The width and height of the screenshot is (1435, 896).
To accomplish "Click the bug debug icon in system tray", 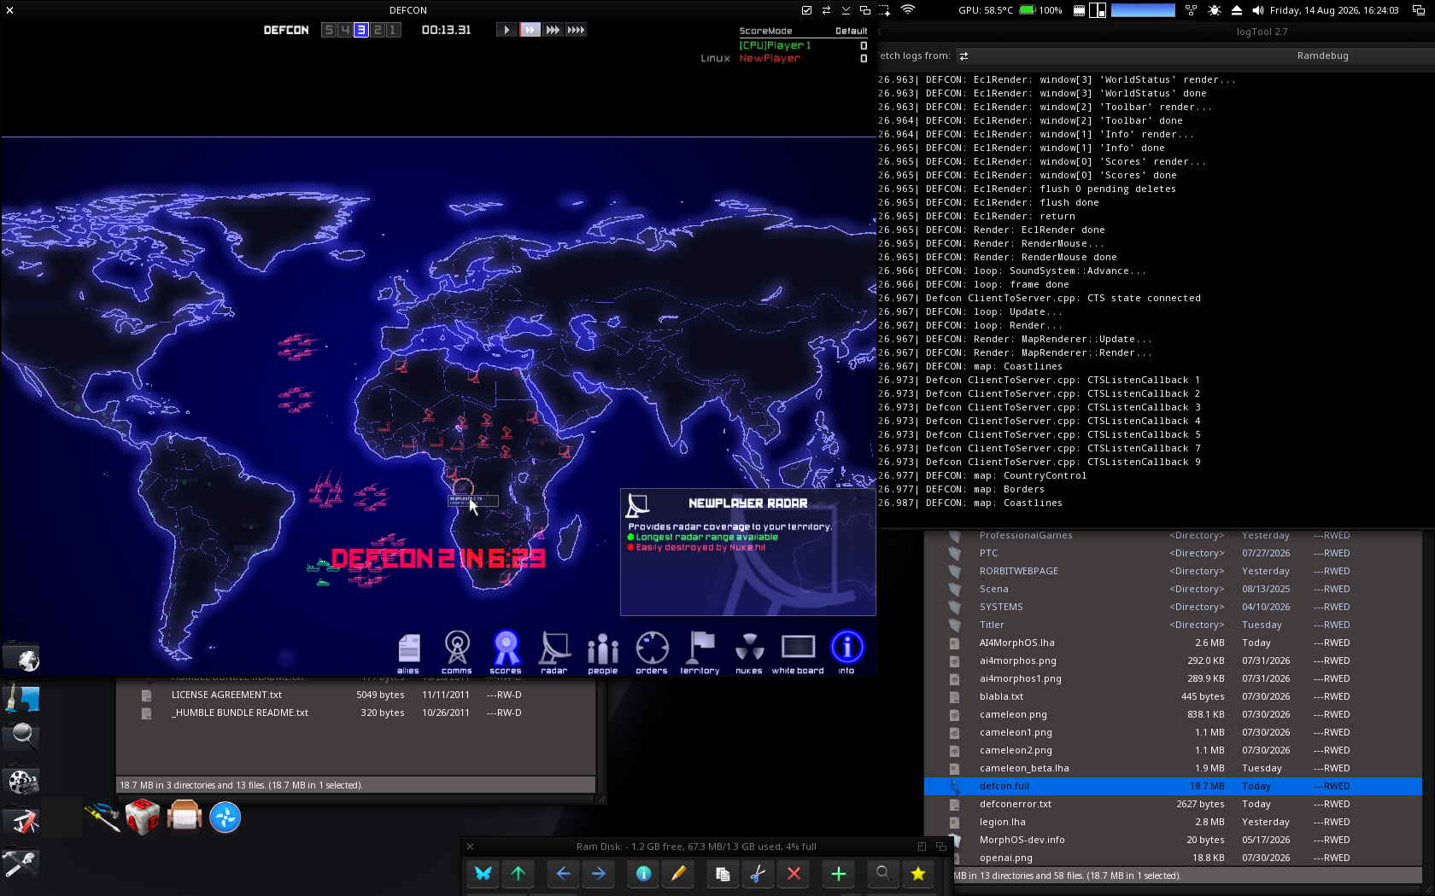I will point(1215,10).
